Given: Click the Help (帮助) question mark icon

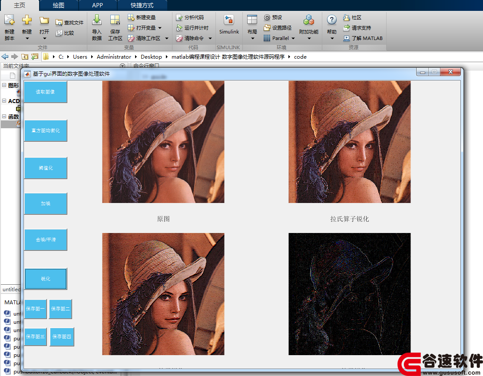Looking at the screenshot, I should (332, 20).
